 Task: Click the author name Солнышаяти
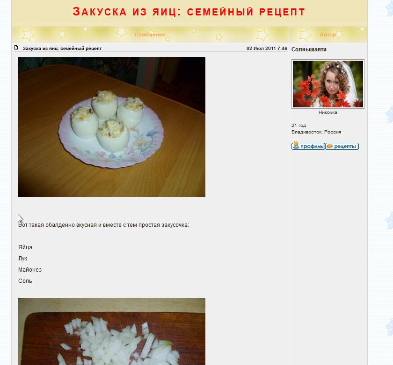coord(309,49)
